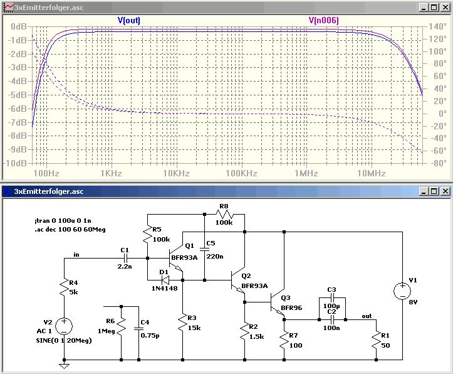Select capacitor C5 220n symbol
The width and height of the screenshot is (453, 374).
(204, 249)
